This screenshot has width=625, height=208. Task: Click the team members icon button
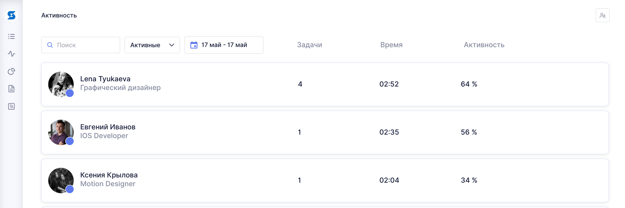[602, 15]
